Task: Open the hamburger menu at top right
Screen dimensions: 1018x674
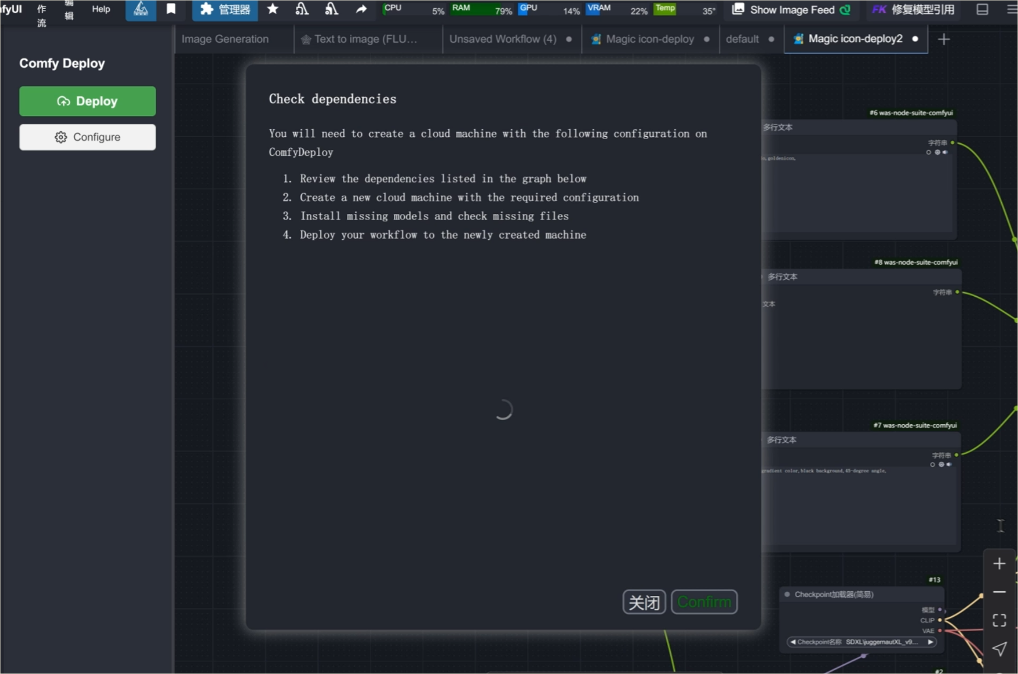Action: (1011, 9)
